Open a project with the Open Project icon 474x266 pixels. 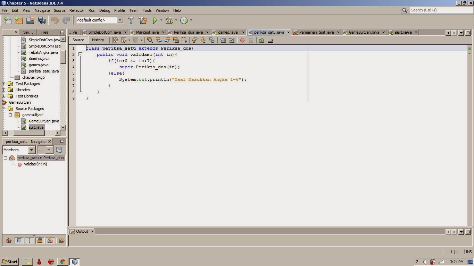[30, 20]
